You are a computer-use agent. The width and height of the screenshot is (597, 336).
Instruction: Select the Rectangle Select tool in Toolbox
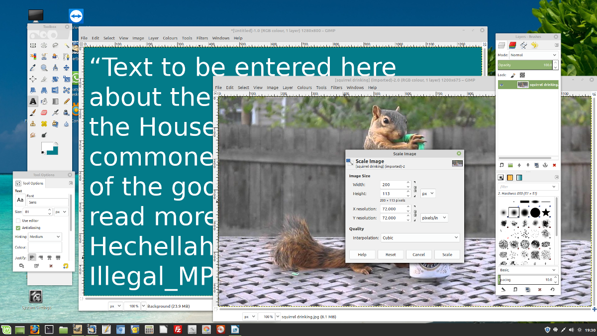pyautogui.click(x=33, y=45)
